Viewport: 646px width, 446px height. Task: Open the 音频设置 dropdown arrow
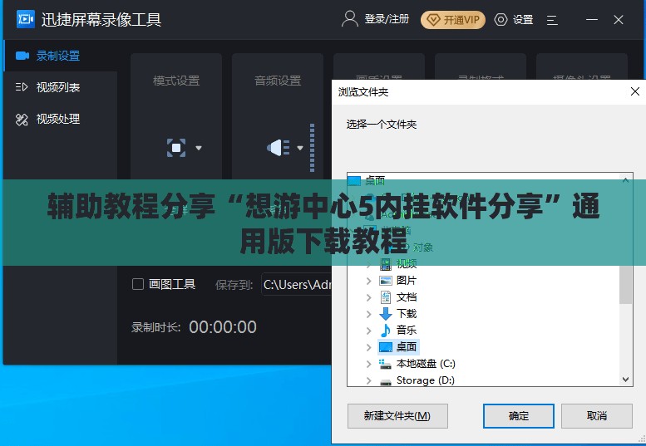click(300, 148)
